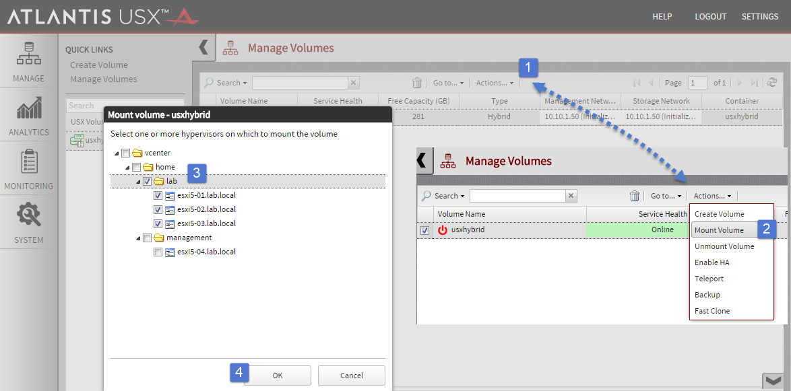Click the esxi5-03.lab.local host icon

[x=170, y=223]
